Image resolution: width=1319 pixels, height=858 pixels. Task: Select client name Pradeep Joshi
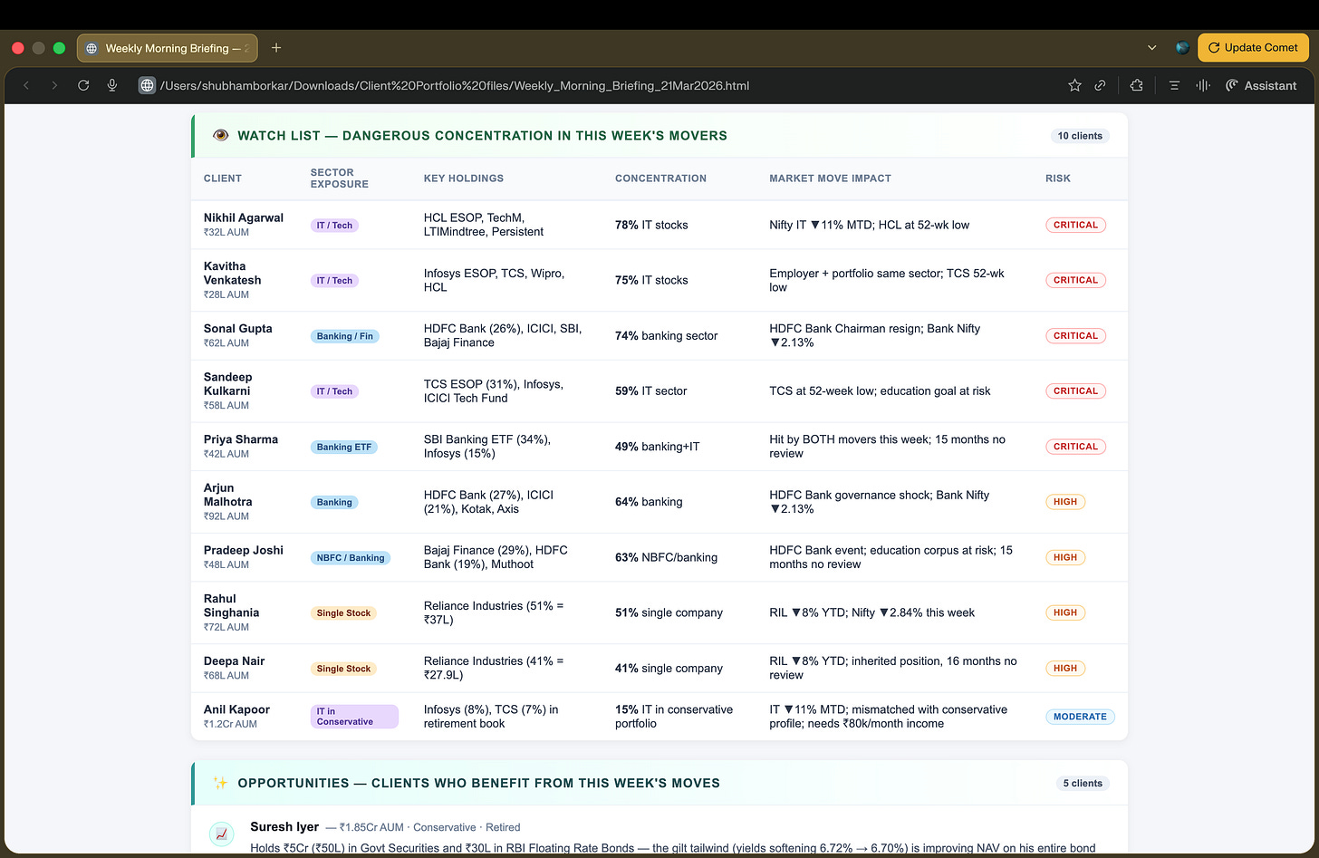pyautogui.click(x=244, y=550)
